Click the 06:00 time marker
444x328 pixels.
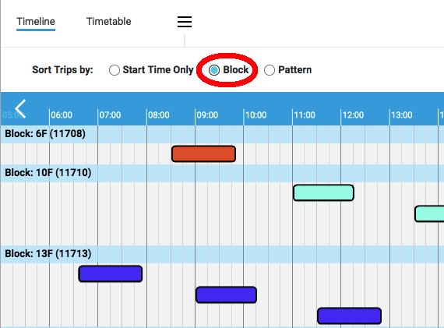62,115
